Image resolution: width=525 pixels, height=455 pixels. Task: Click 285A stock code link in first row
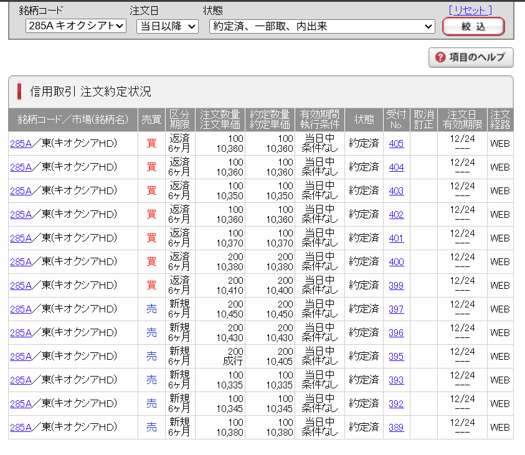coord(21,144)
